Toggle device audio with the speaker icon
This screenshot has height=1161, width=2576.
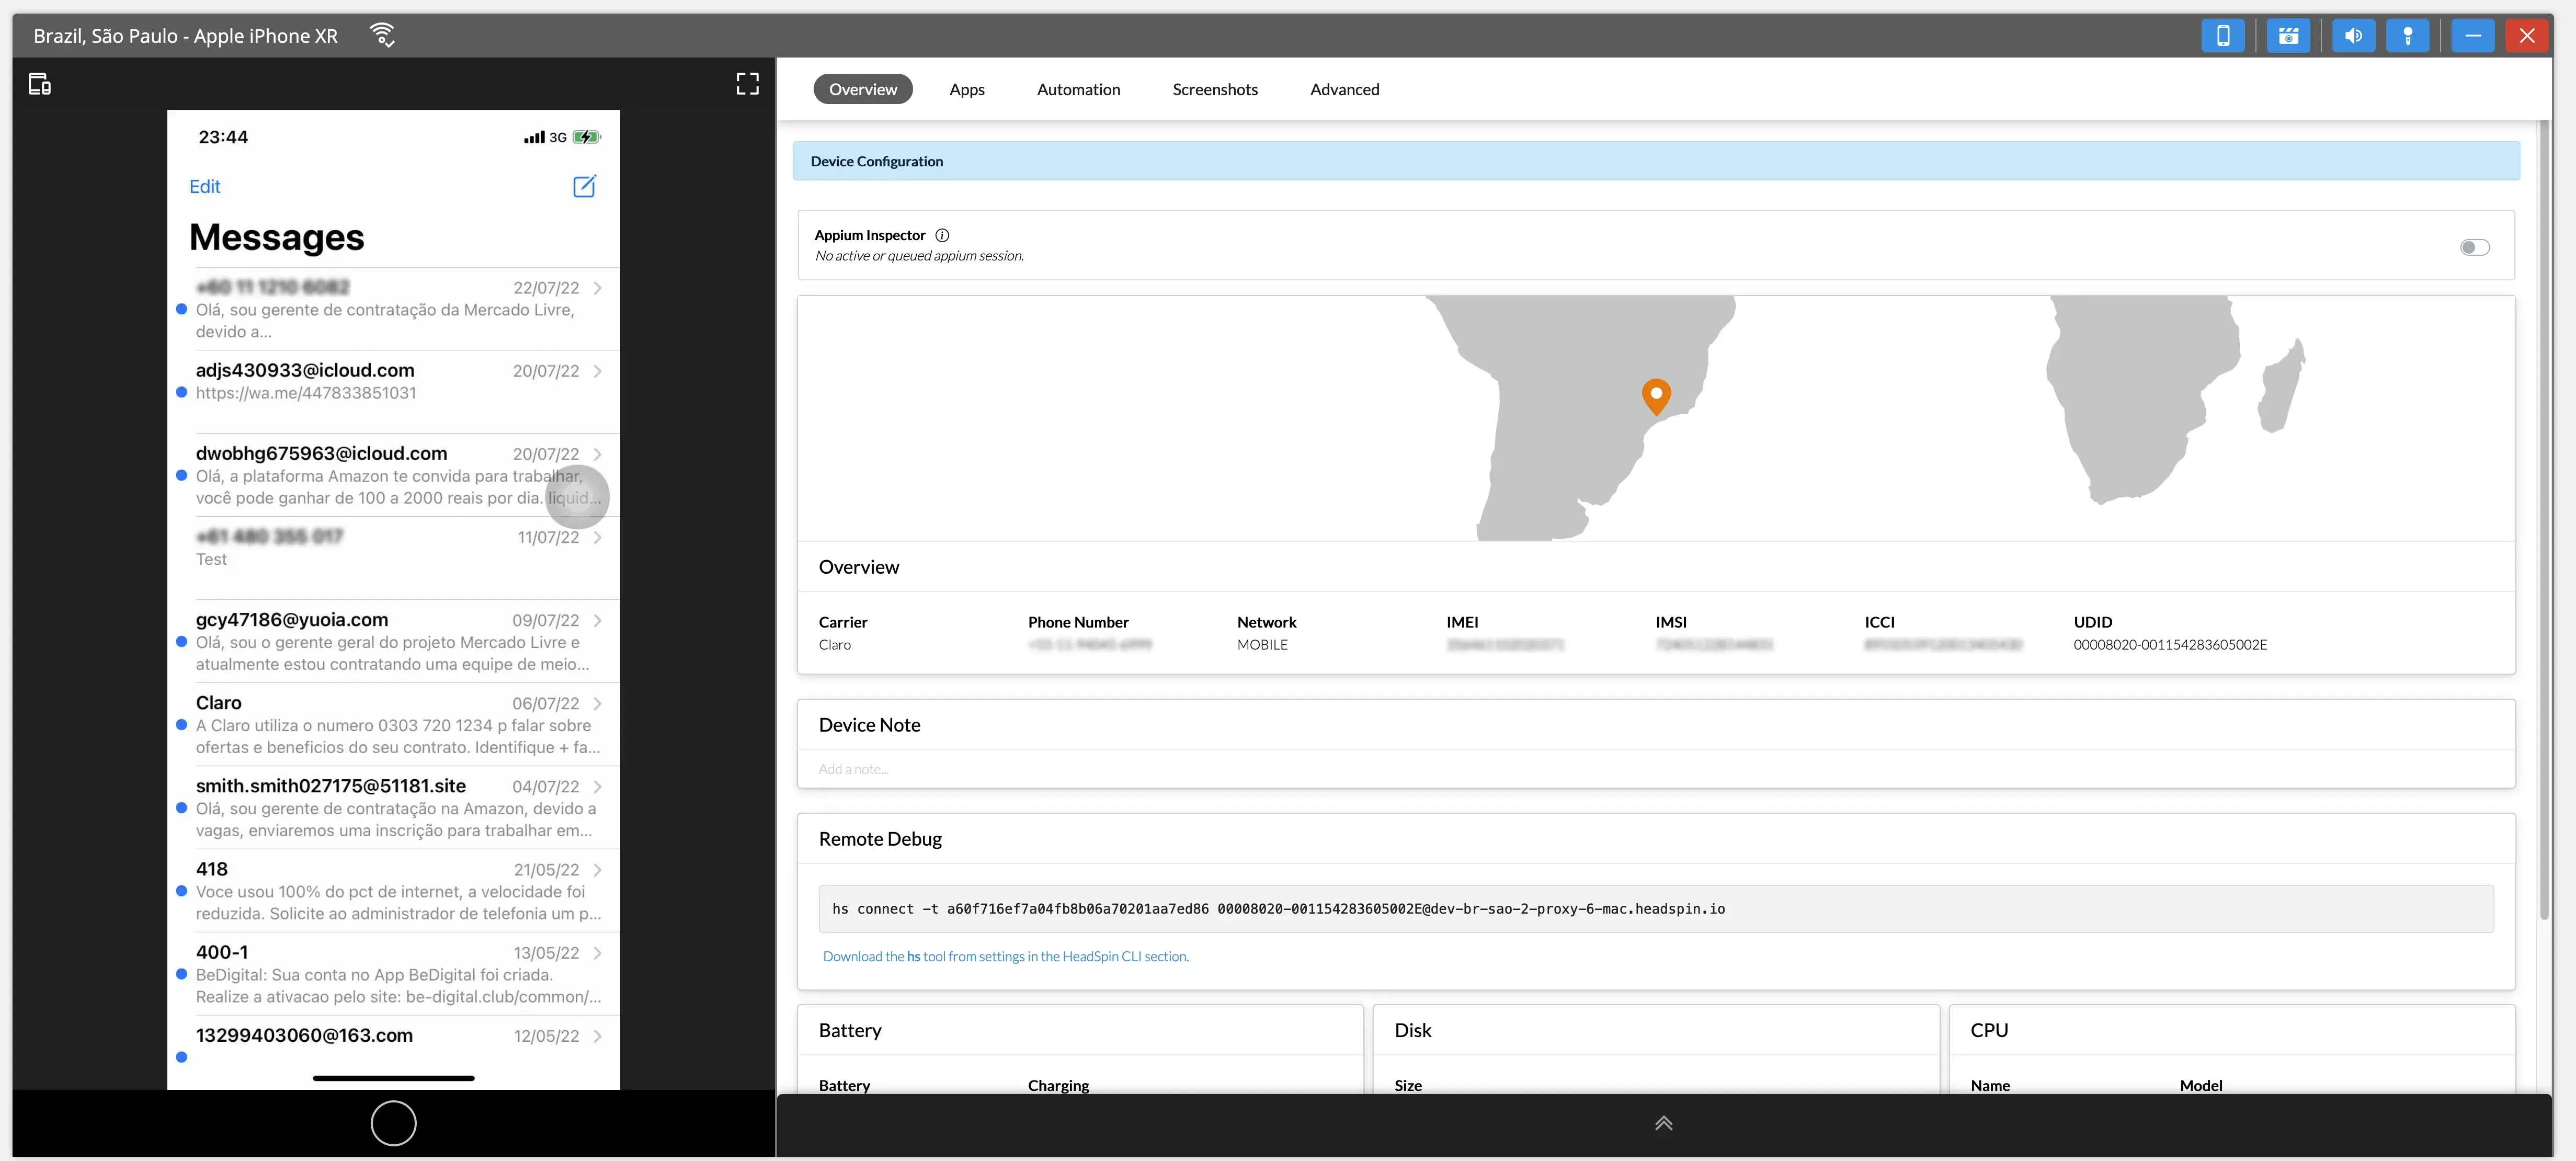pos(2353,35)
